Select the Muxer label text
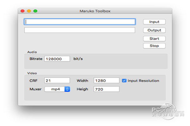This screenshot has width=190, height=126. (x=35, y=89)
